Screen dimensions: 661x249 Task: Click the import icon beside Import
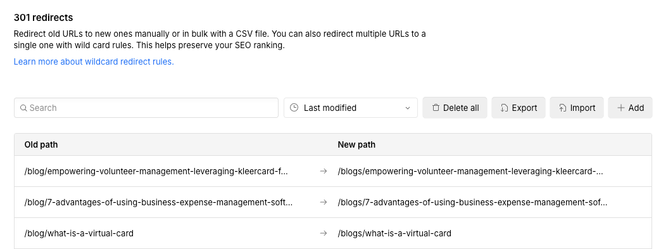pos(562,108)
